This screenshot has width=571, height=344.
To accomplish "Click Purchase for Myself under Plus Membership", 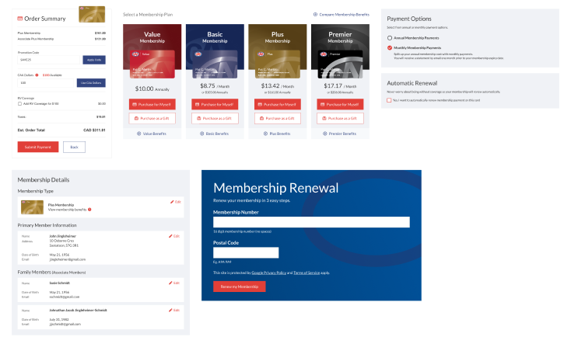I will tap(278, 104).
